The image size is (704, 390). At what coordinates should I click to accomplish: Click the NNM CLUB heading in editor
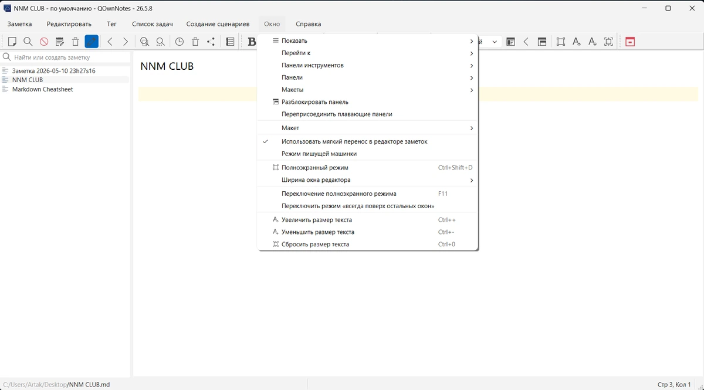pos(167,66)
